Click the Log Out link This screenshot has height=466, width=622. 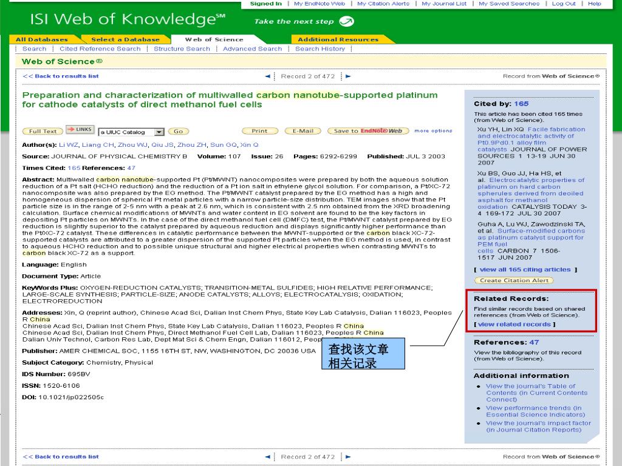[564, 4]
